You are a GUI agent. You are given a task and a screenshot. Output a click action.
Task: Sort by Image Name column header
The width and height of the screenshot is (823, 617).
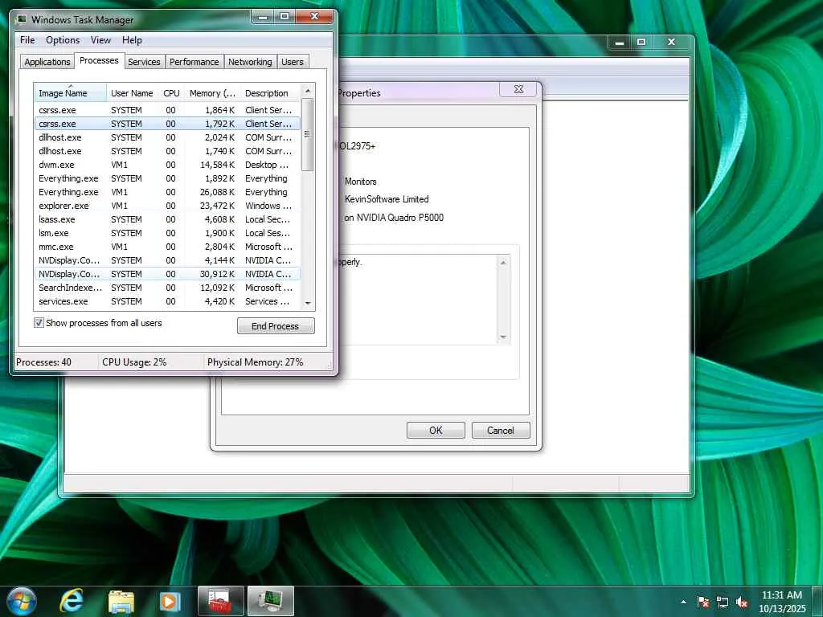(71, 93)
